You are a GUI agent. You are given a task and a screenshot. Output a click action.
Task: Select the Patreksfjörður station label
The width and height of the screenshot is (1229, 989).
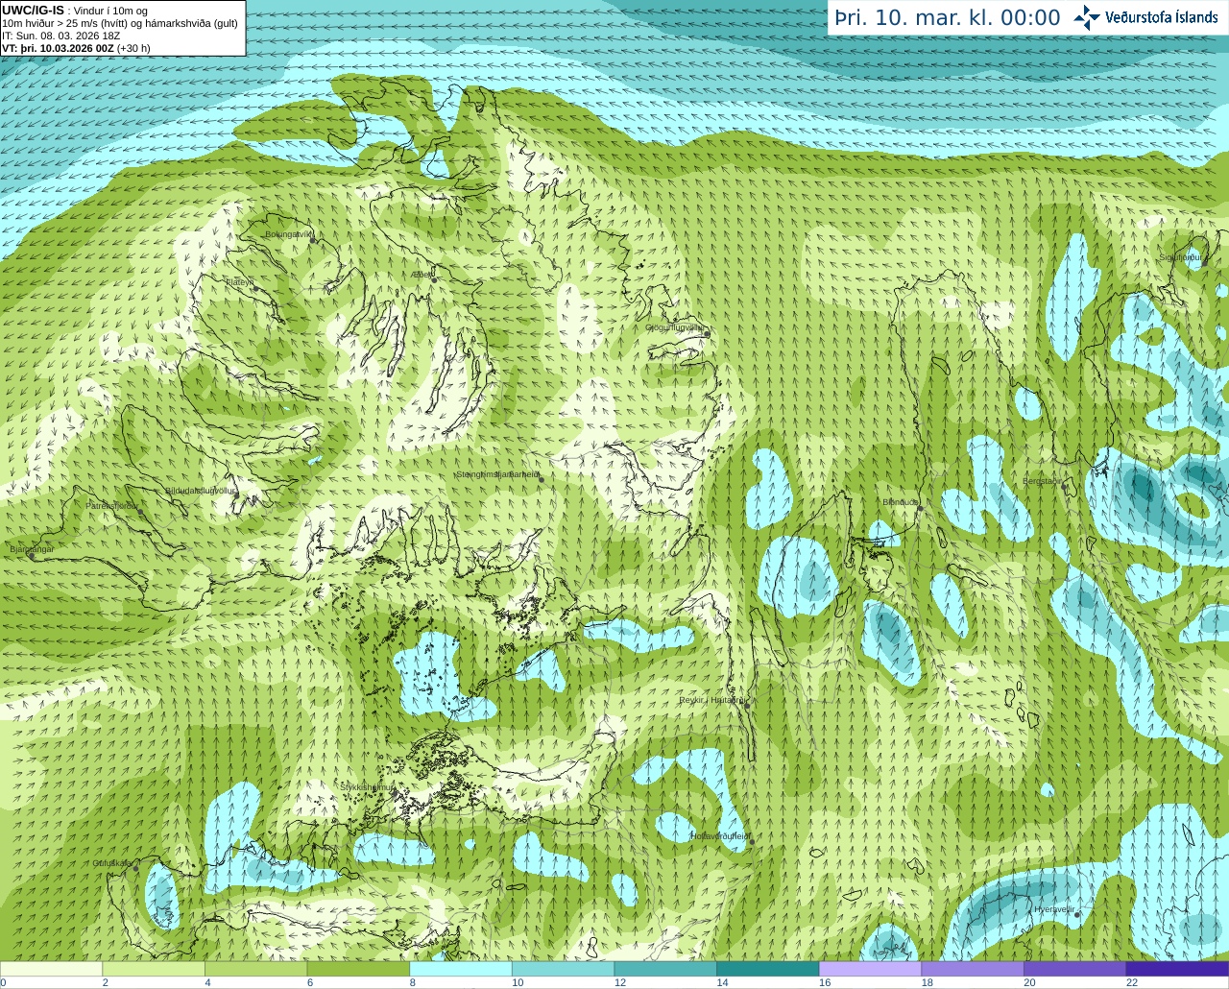click(x=111, y=505)
